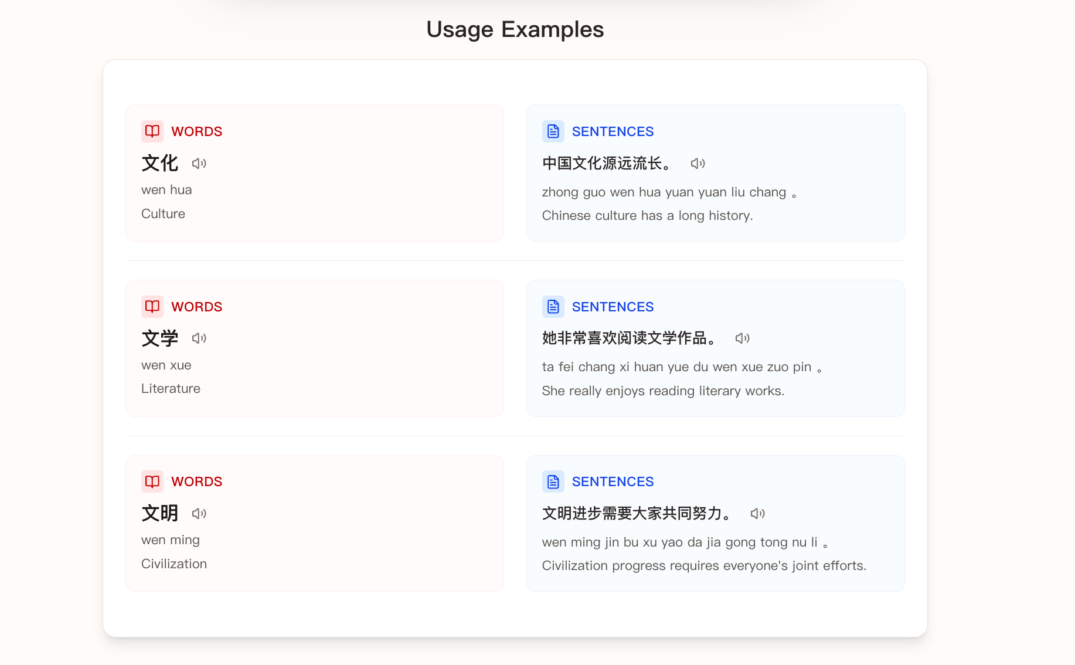Play audio for the literary works sentence
1075x665 pixels.
pos(743,338)
